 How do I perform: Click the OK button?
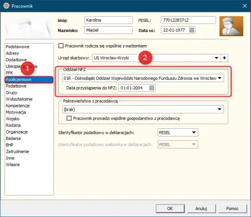pyautogui.click(x=170, y=208)
